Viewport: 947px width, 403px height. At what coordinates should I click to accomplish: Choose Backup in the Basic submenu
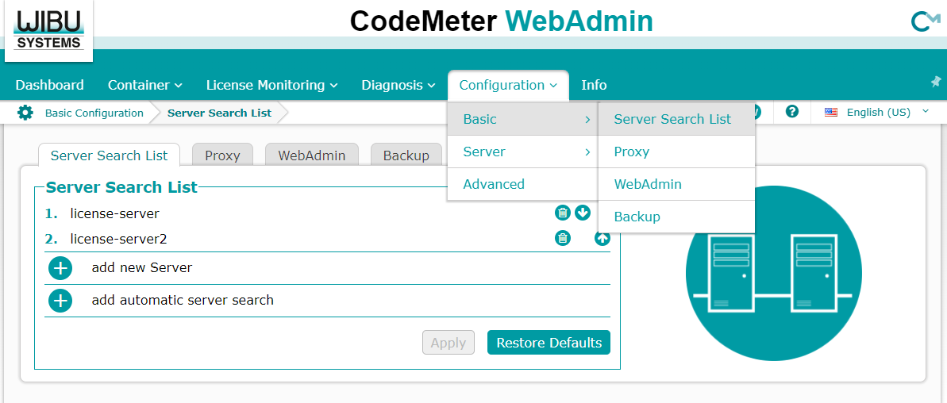coord(637,217)
